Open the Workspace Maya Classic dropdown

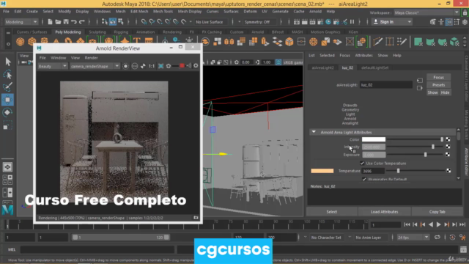426,12
